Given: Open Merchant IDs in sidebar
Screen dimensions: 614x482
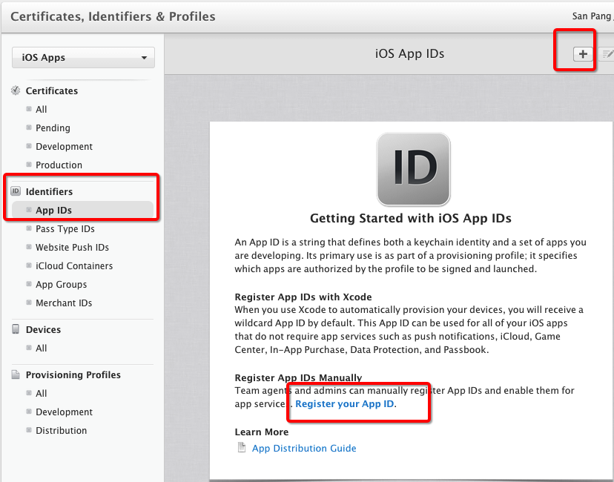Looking at the screenshot, I should click(x=64, y=303).
